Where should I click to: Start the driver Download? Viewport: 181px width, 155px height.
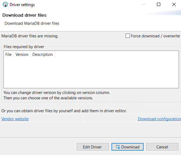(x=128, y=147)
